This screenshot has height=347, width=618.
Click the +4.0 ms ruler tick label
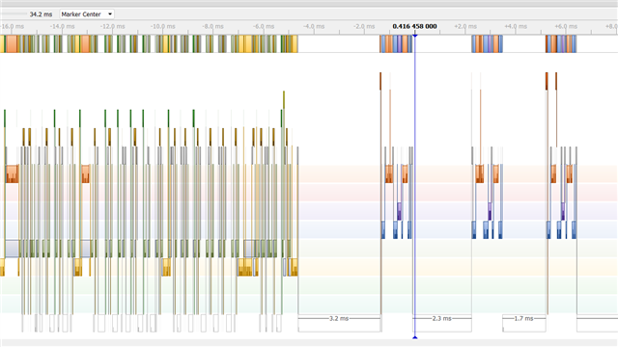click(516, 26)
